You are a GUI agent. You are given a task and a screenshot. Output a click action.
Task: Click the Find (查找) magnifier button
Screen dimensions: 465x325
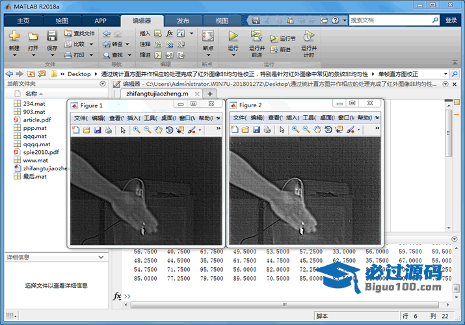tap(117, 55)
